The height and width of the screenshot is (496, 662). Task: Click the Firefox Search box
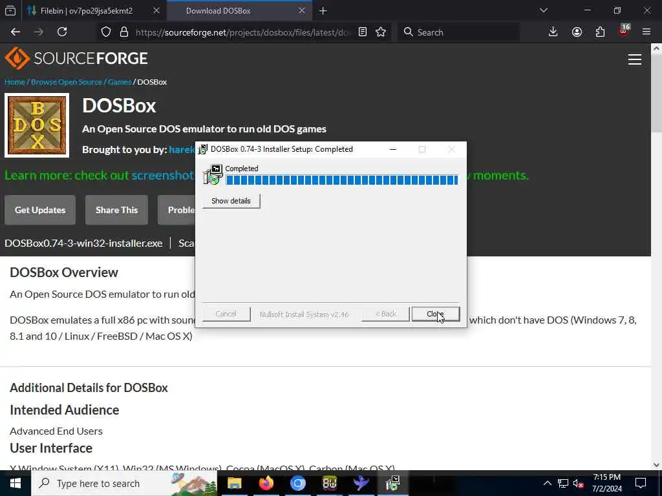click(x=458, y=32)
